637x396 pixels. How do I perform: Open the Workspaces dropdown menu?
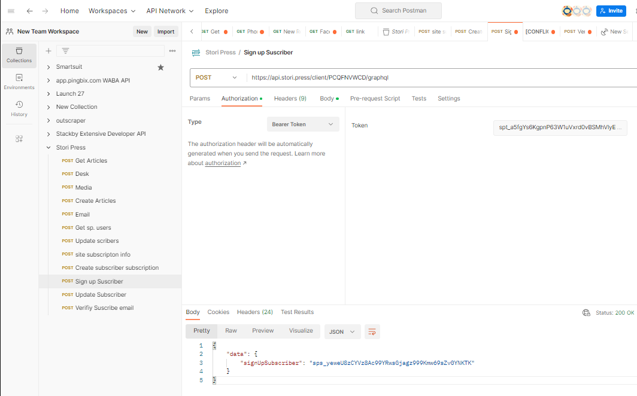112,11
